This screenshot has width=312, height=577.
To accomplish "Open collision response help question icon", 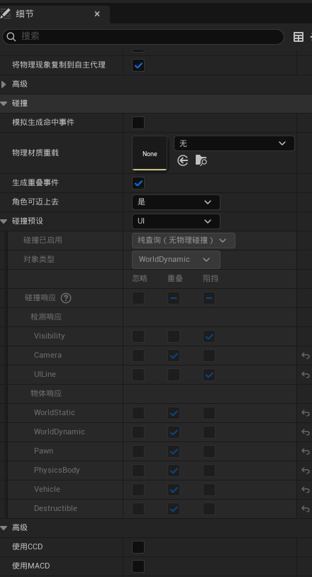I will tap(66, 297).
